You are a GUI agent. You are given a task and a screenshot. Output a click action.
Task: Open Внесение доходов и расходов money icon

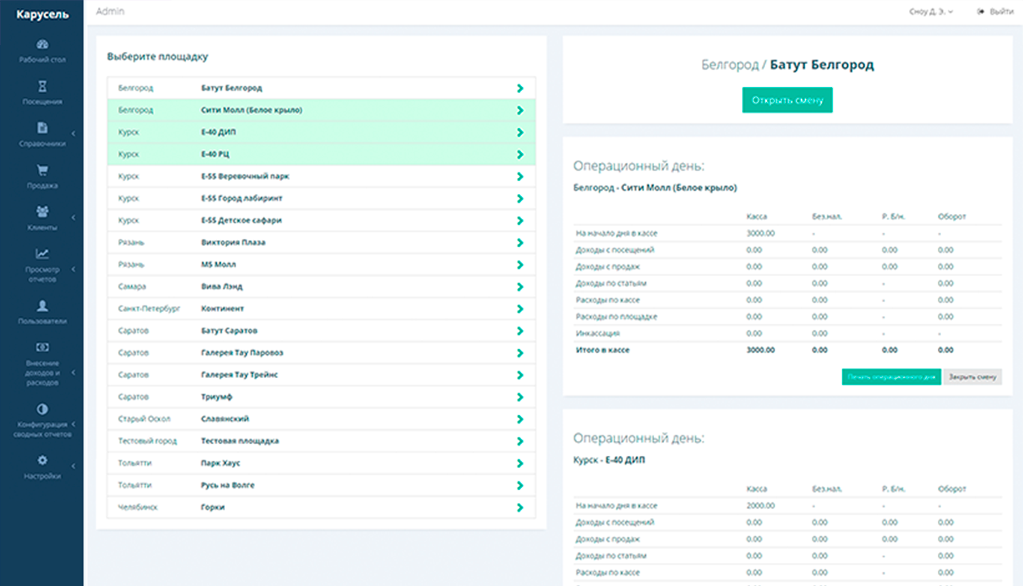click(42, 348)
